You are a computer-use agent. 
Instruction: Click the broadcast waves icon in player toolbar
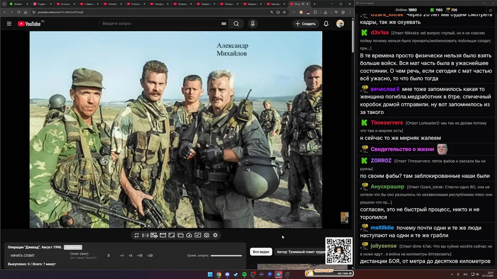coord(145,235)
